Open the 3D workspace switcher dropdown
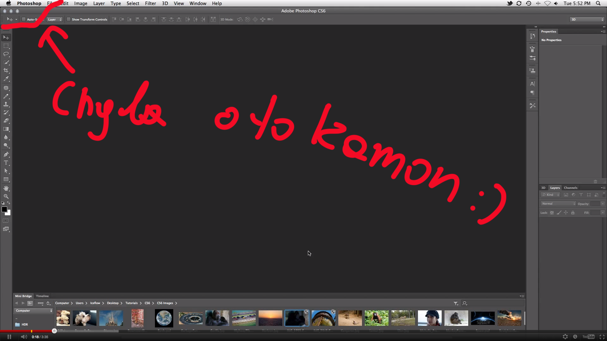Screen dimensions: 607x341 587,20
